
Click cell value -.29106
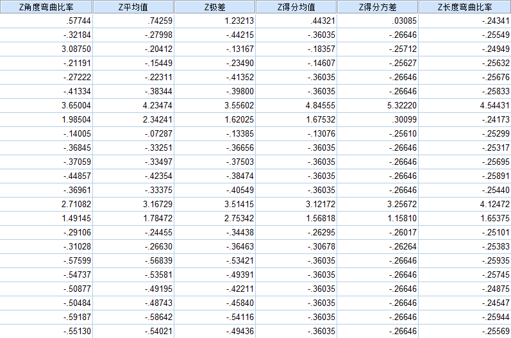tap(77, 232)
